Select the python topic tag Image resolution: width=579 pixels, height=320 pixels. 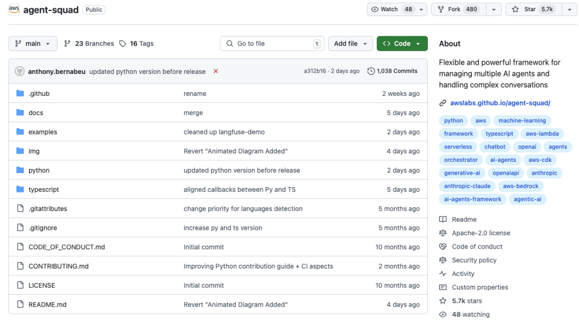pos(454,120)
